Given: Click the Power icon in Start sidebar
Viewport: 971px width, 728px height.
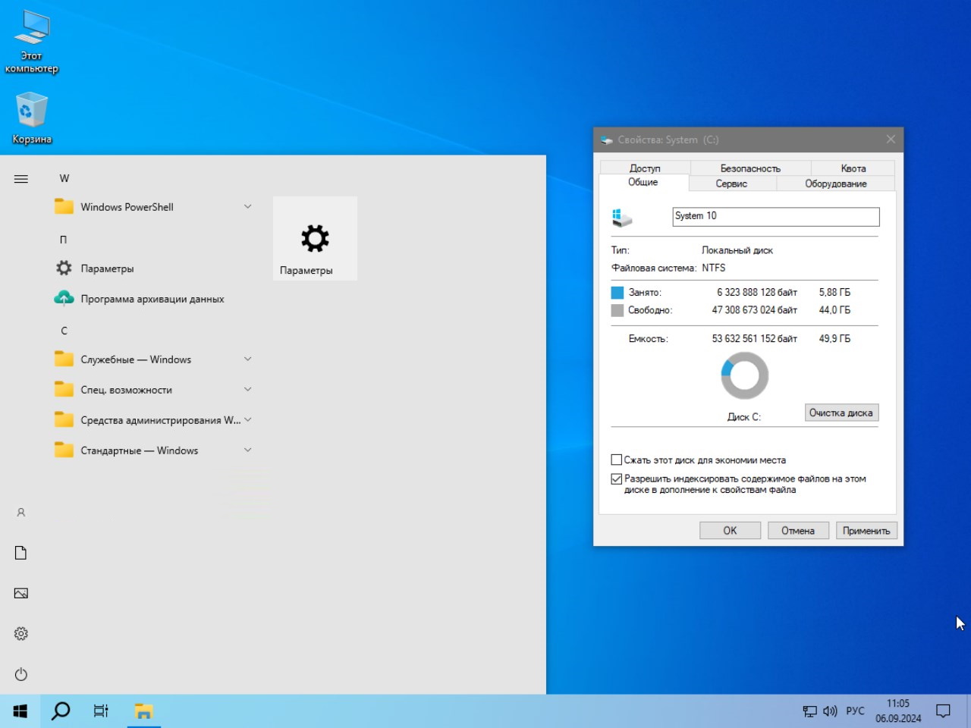Looking at the screenshot, I should [x=21, y=674].
